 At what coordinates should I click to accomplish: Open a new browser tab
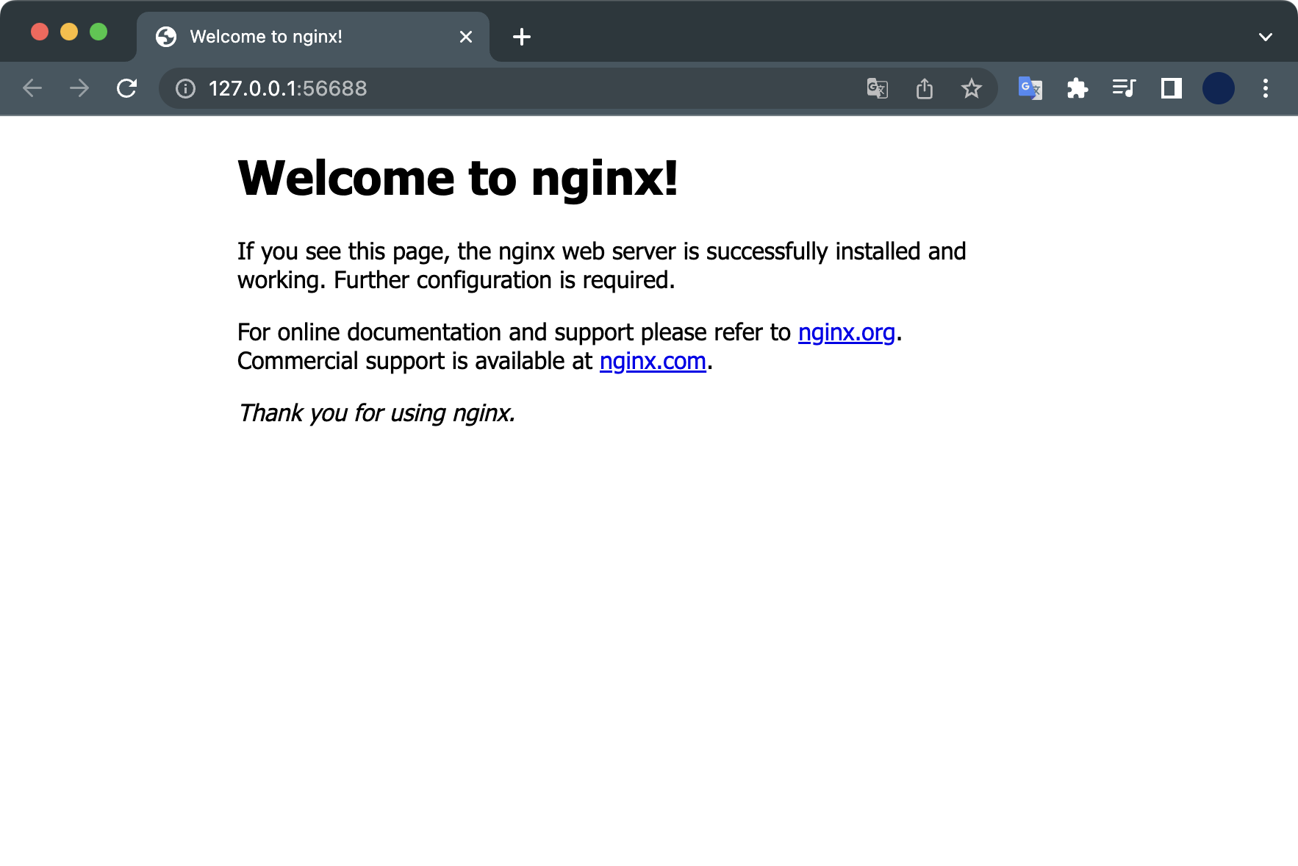522,37
